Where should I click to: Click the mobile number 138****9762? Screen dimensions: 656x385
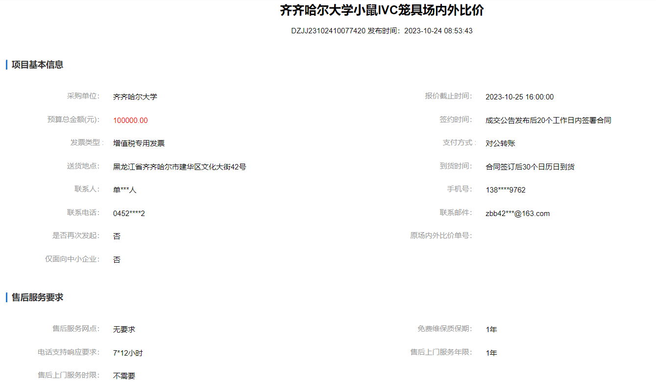[x=505, y=190]
